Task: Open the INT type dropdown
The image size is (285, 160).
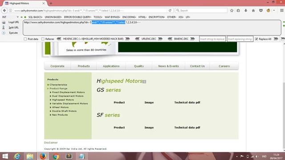Action: (x=10, y=17)
